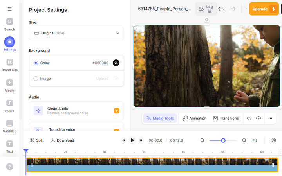This screenshot has height=176, width=282.
Task: Enable Clean Audio option
Action: pos(116,111)
